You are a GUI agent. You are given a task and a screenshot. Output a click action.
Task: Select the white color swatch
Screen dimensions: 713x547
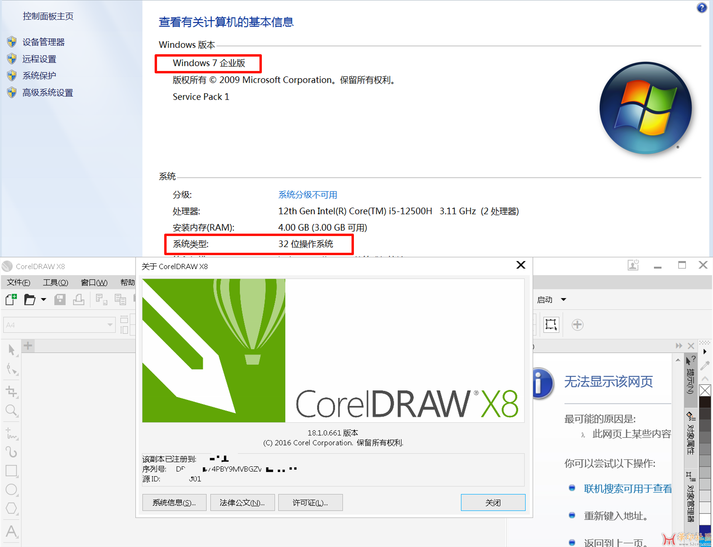[705, 519]
